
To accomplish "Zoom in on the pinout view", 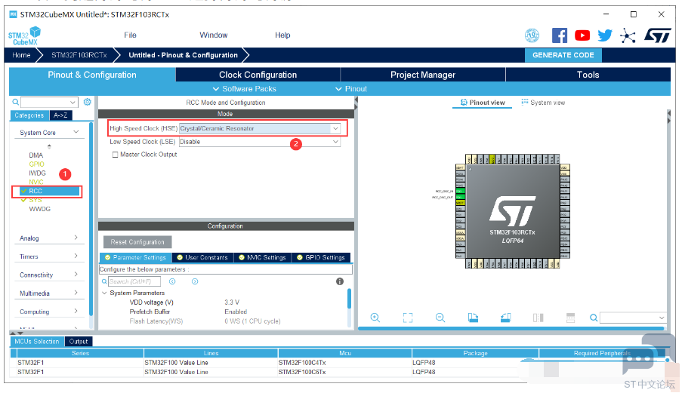I will [375, 318].
